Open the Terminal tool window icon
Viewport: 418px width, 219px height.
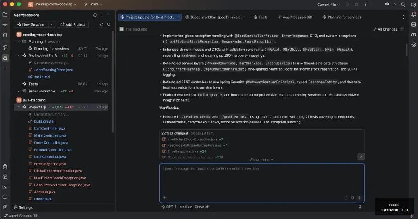click(5, 187)
